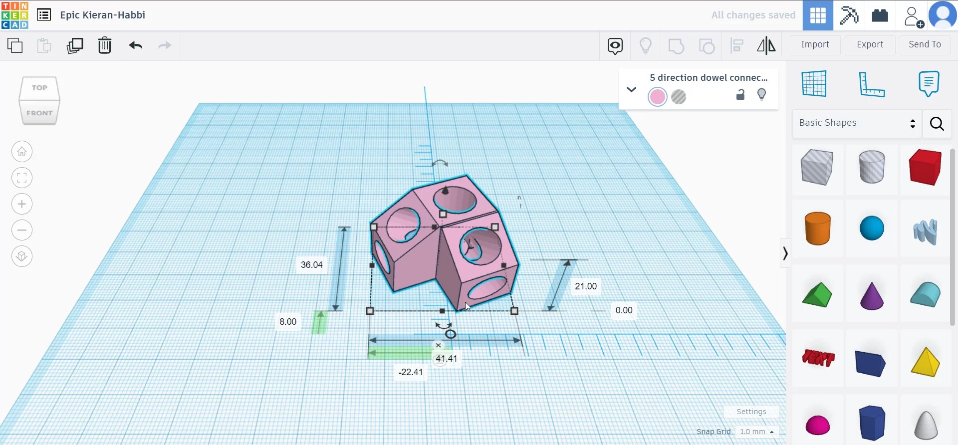Zoom out the viewport
Image resolution: width=958 pixels, height=445 pixels.
tap(22, 230)
